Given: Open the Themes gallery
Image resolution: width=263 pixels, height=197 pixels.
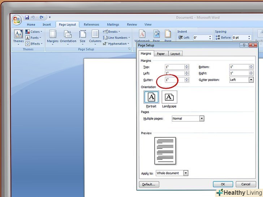Looking at the screenshot, I should click(x=18, y=36).
